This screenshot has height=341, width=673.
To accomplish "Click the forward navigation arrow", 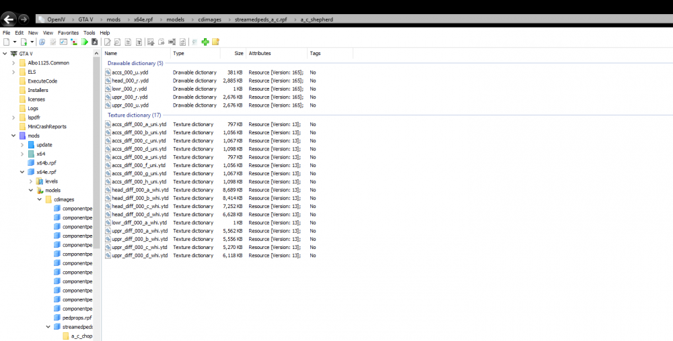I will point(24,19).
